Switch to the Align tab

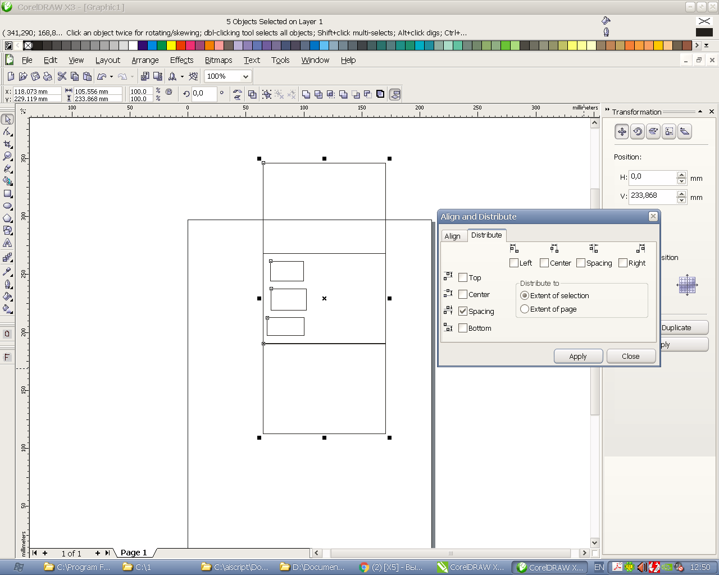click(452, 236)
